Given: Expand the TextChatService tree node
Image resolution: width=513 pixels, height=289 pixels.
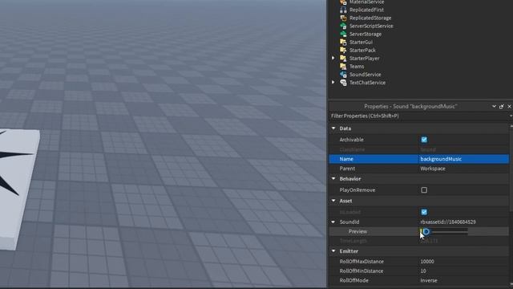Looking at the screenshot, I should click(333, 82).
